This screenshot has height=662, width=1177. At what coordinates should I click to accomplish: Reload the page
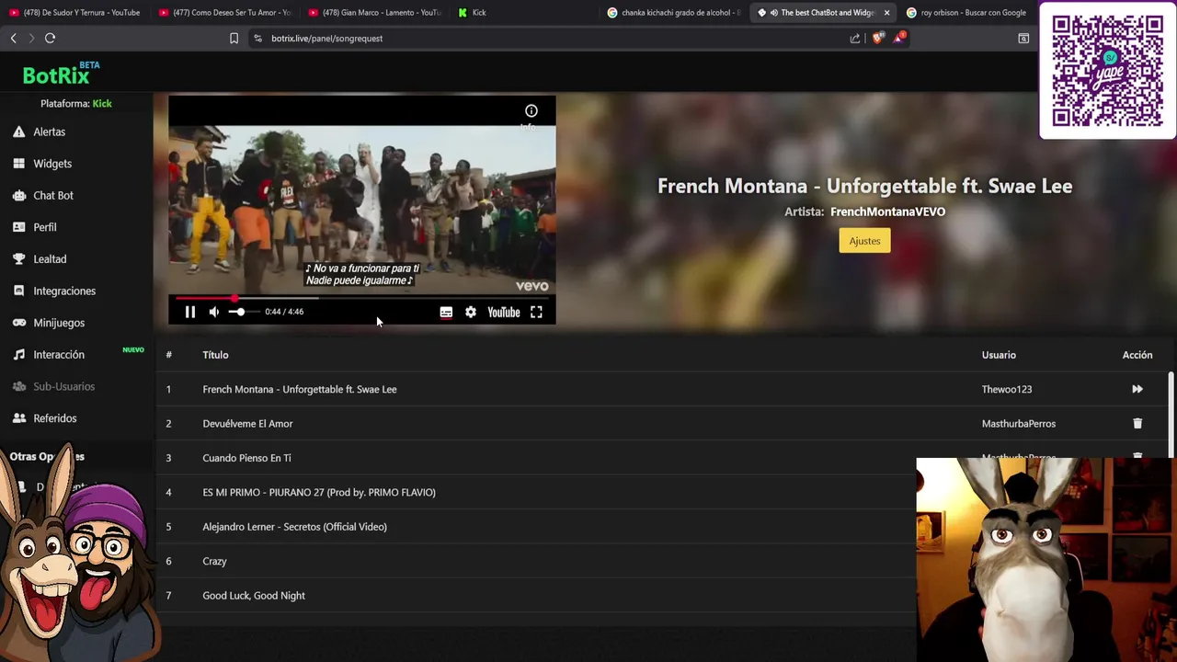click(x=51, y=39)
